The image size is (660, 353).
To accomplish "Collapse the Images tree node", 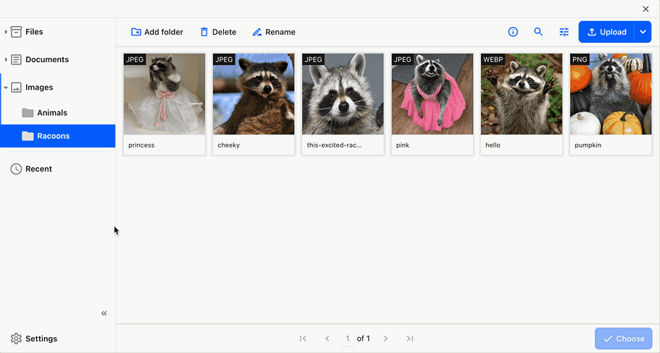I will (6, 88).
